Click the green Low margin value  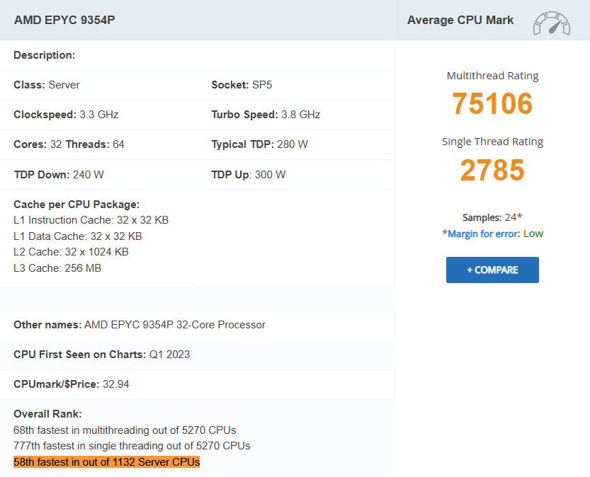click(533, 234)
